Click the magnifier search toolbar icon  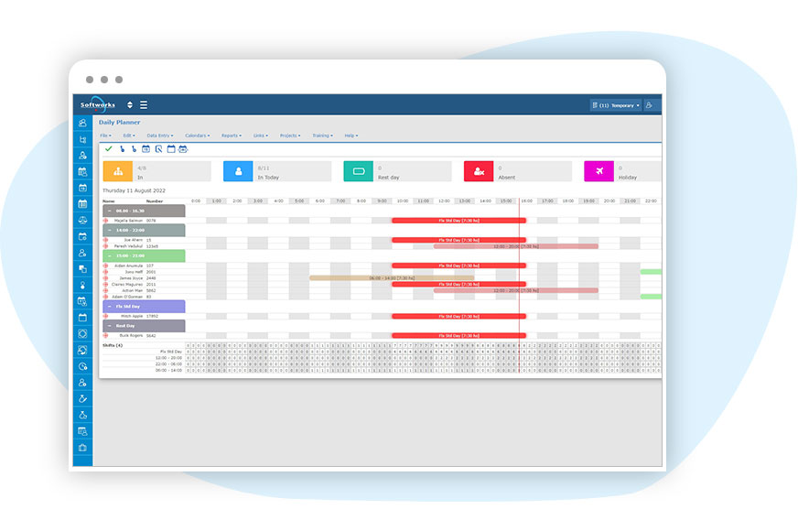point(159,149)
